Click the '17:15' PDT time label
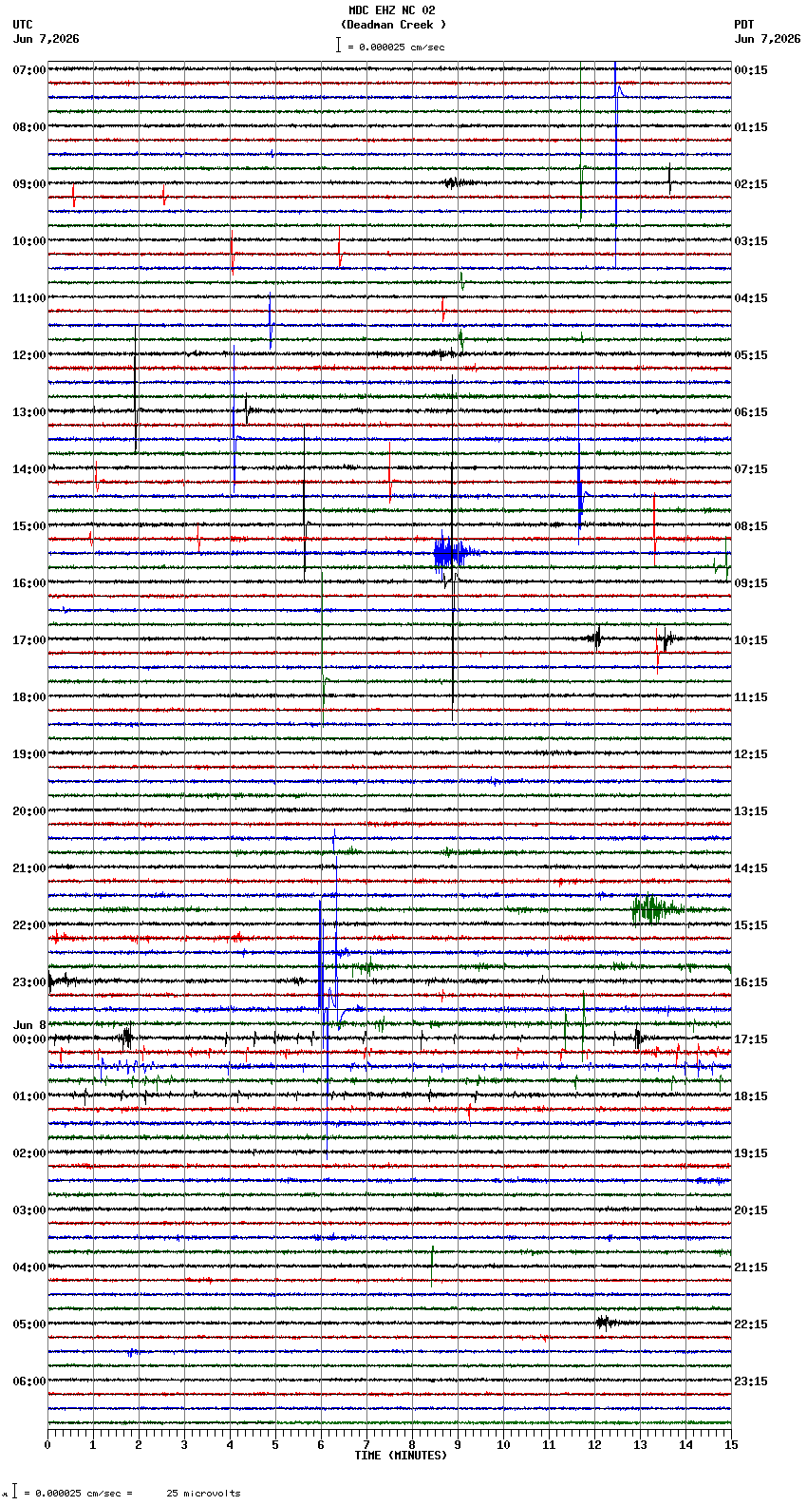The width and height of the screenshot is (807, 1505). pos(751,1039)
